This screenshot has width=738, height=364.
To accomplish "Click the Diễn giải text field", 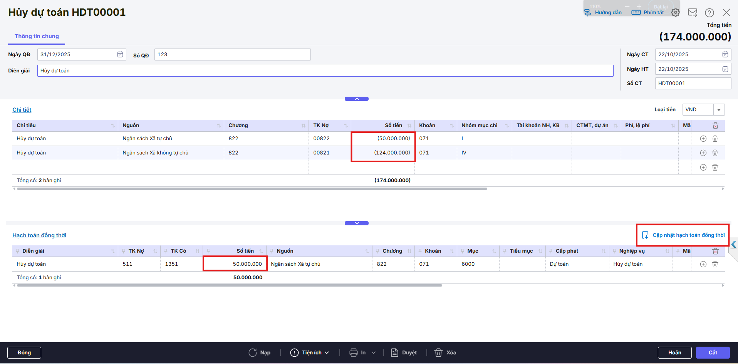I will tap(325, 70).
